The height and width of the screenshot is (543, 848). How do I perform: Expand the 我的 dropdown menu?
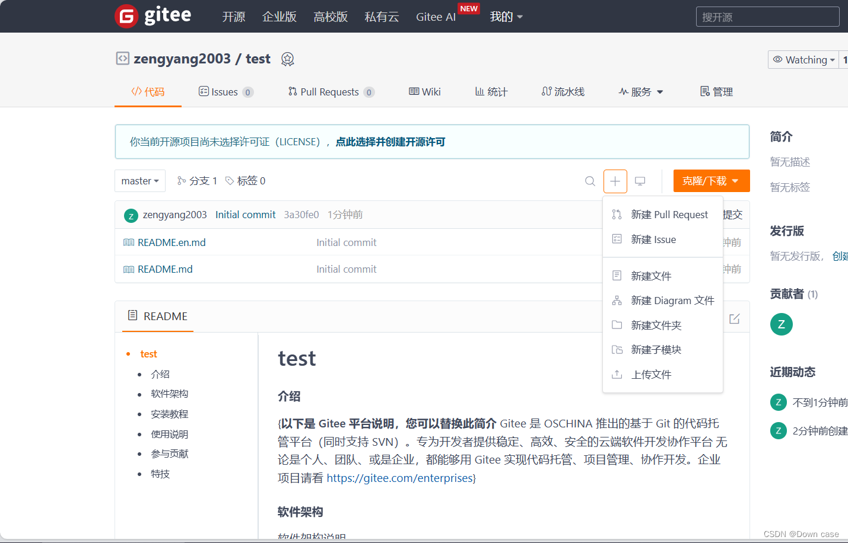506,17
